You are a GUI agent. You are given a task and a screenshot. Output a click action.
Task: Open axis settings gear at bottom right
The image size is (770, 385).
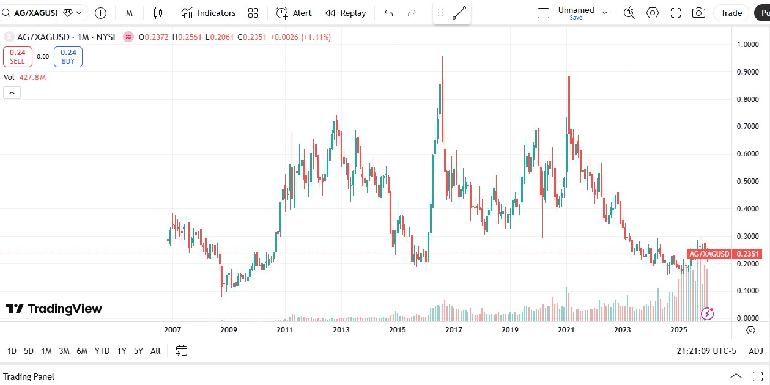750,331
